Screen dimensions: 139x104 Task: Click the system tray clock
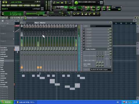[x=135, y=102]
